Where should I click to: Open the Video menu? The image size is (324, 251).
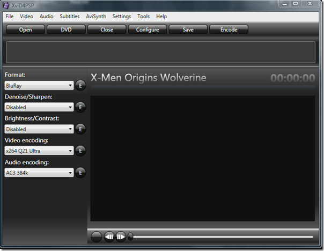tap(26, 16)
